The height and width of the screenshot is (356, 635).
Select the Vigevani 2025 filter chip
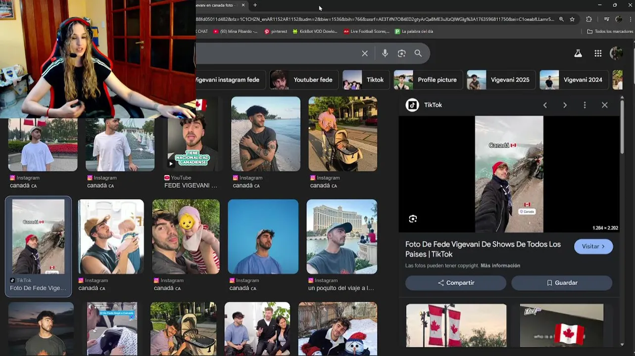pyautogui.click(x=501, y=80)
